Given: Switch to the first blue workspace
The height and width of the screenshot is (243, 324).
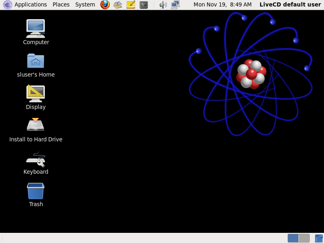Looking at the screenshot, I should point(293,238).
